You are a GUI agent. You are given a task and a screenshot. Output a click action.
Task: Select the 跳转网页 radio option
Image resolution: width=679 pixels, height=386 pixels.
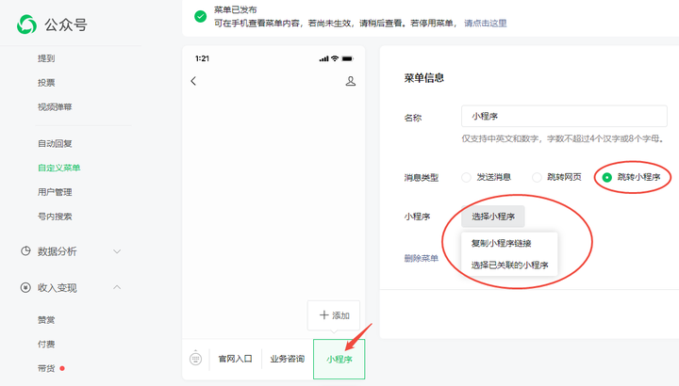tap(537, 177)
